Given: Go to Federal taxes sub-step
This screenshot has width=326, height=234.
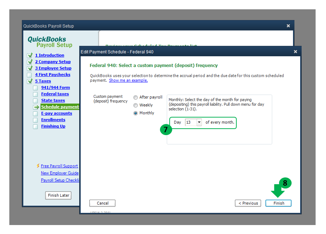Looking at the screenshot, I should click(55, 94).
